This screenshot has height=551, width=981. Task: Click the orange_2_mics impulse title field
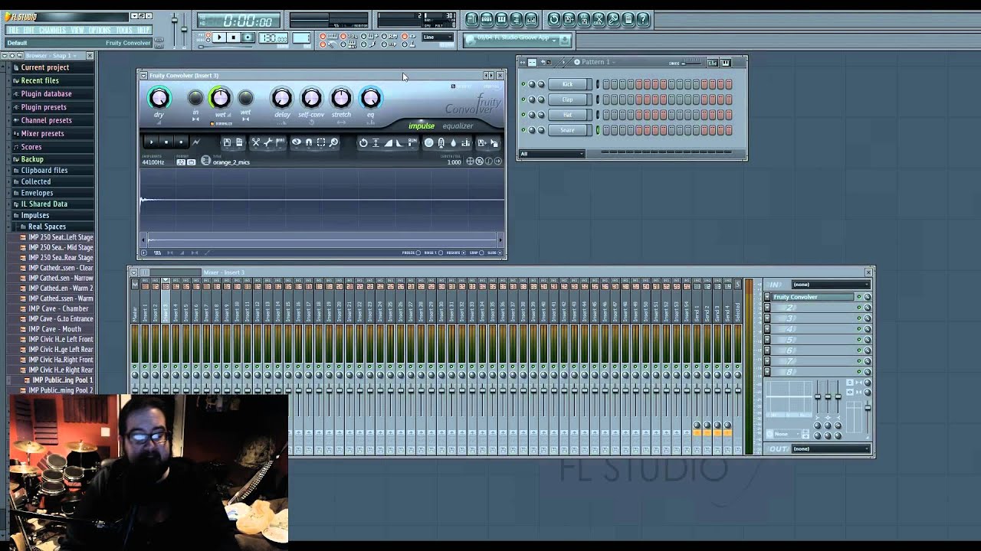click(x=231, y=162)
